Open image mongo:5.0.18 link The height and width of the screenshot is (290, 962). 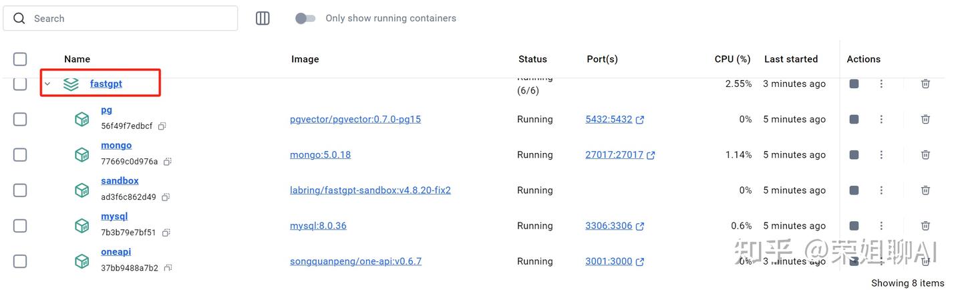point(320,154)
